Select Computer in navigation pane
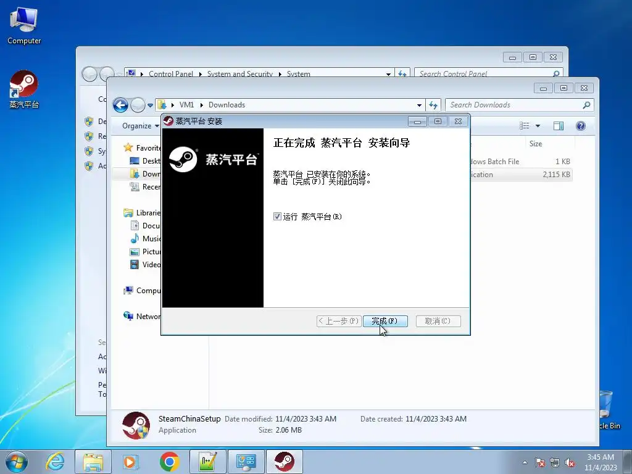 (143, 290)
